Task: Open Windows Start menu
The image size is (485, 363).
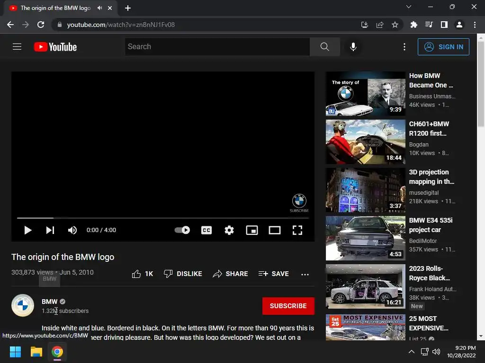Action: point(15,352)
